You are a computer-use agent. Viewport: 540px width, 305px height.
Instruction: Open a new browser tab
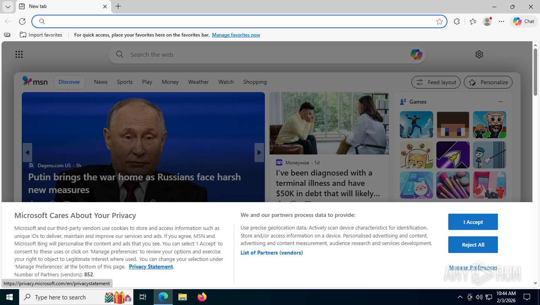pyautogui.click(x=118, y=6)
